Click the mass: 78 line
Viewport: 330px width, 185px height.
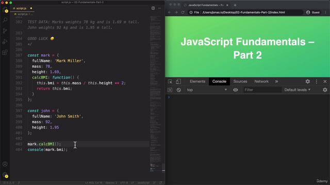[42, 66]
